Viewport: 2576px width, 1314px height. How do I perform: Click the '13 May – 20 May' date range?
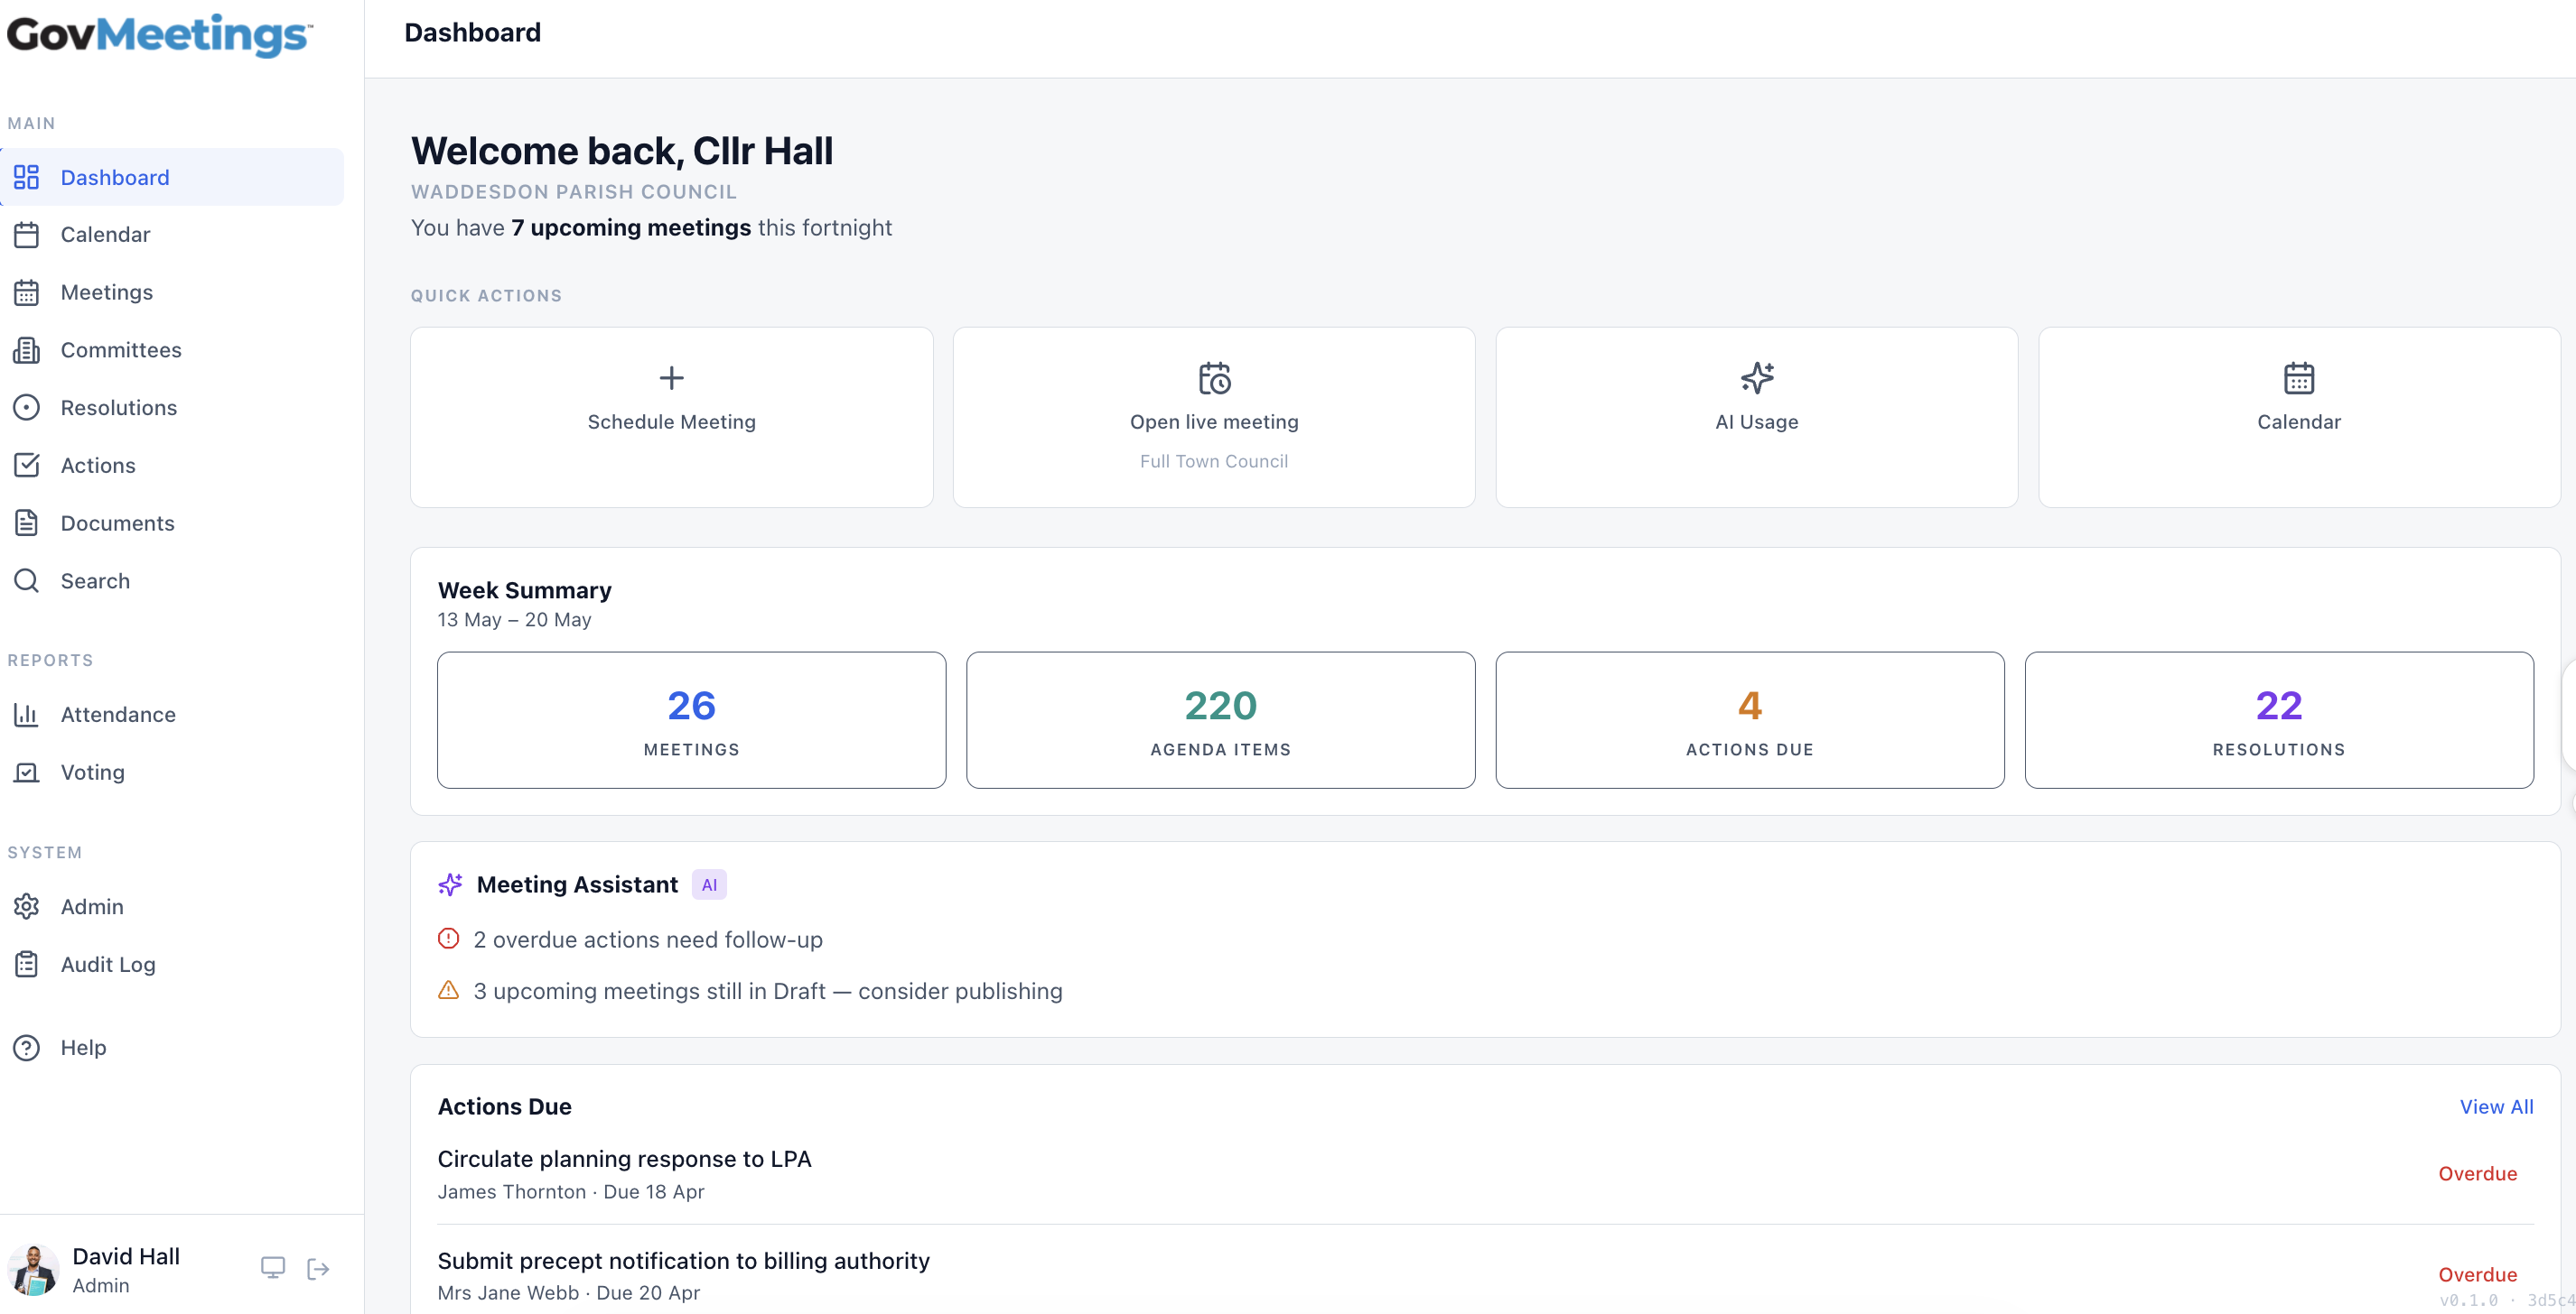pos(514,619)
